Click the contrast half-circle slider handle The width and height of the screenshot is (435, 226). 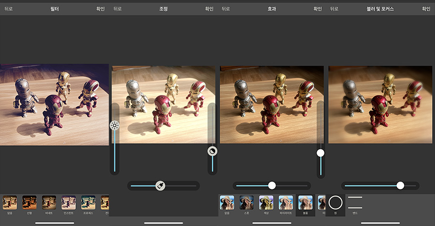[213, 151]
